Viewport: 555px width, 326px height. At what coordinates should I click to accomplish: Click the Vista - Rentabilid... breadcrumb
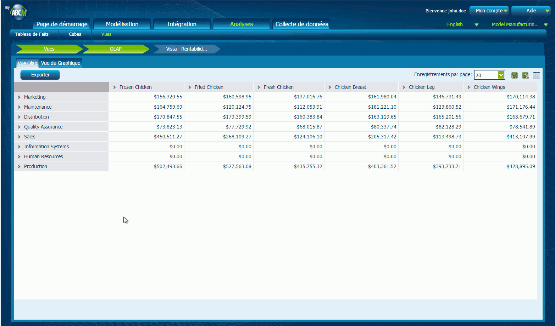(187, 49)
